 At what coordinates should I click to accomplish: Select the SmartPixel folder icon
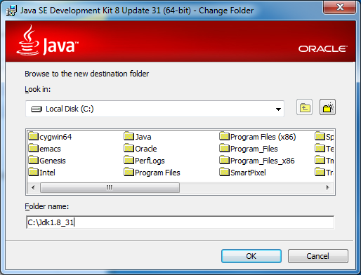(x=224, y=172)
